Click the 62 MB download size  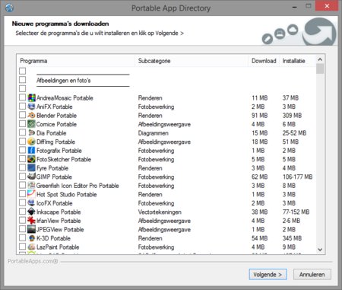tap(260, 177)
